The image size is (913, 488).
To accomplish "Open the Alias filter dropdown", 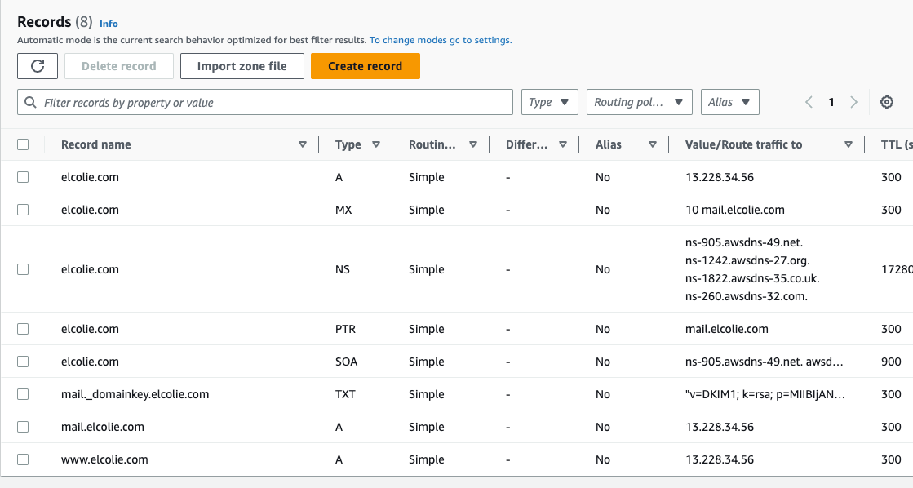I will 729,102.
